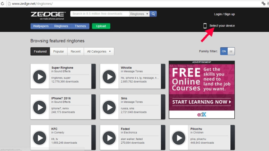Click the green Upload button
The width and height of the screenshot is (269, 151).
[101, 26]
